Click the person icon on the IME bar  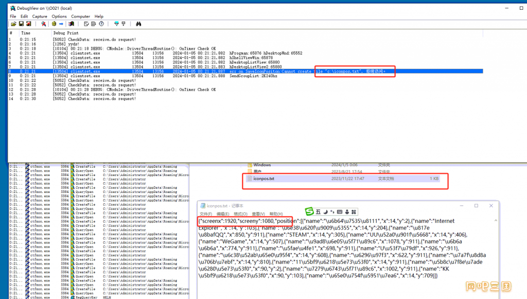coord(347,212)
